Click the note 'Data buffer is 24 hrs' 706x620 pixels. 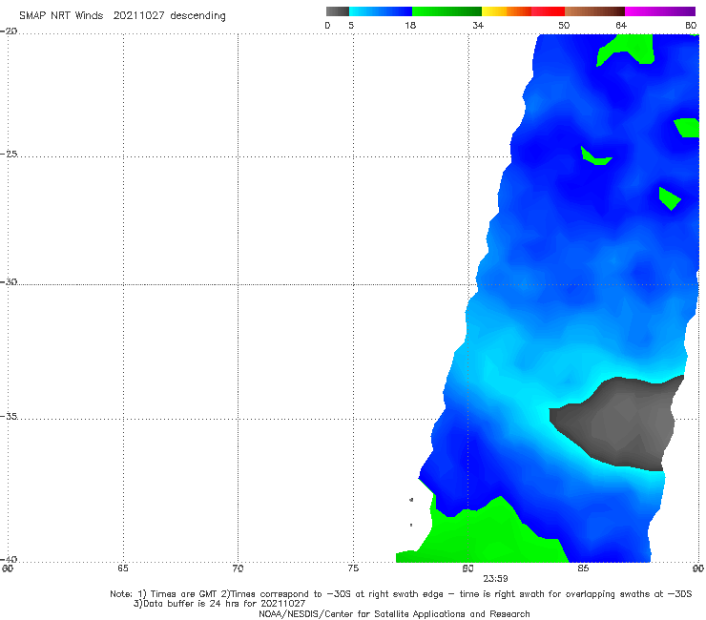[x=193, y=604]
